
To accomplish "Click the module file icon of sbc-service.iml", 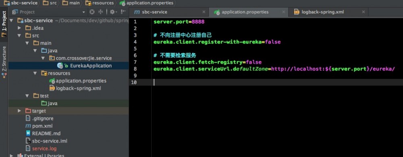I will pos(28,141).
